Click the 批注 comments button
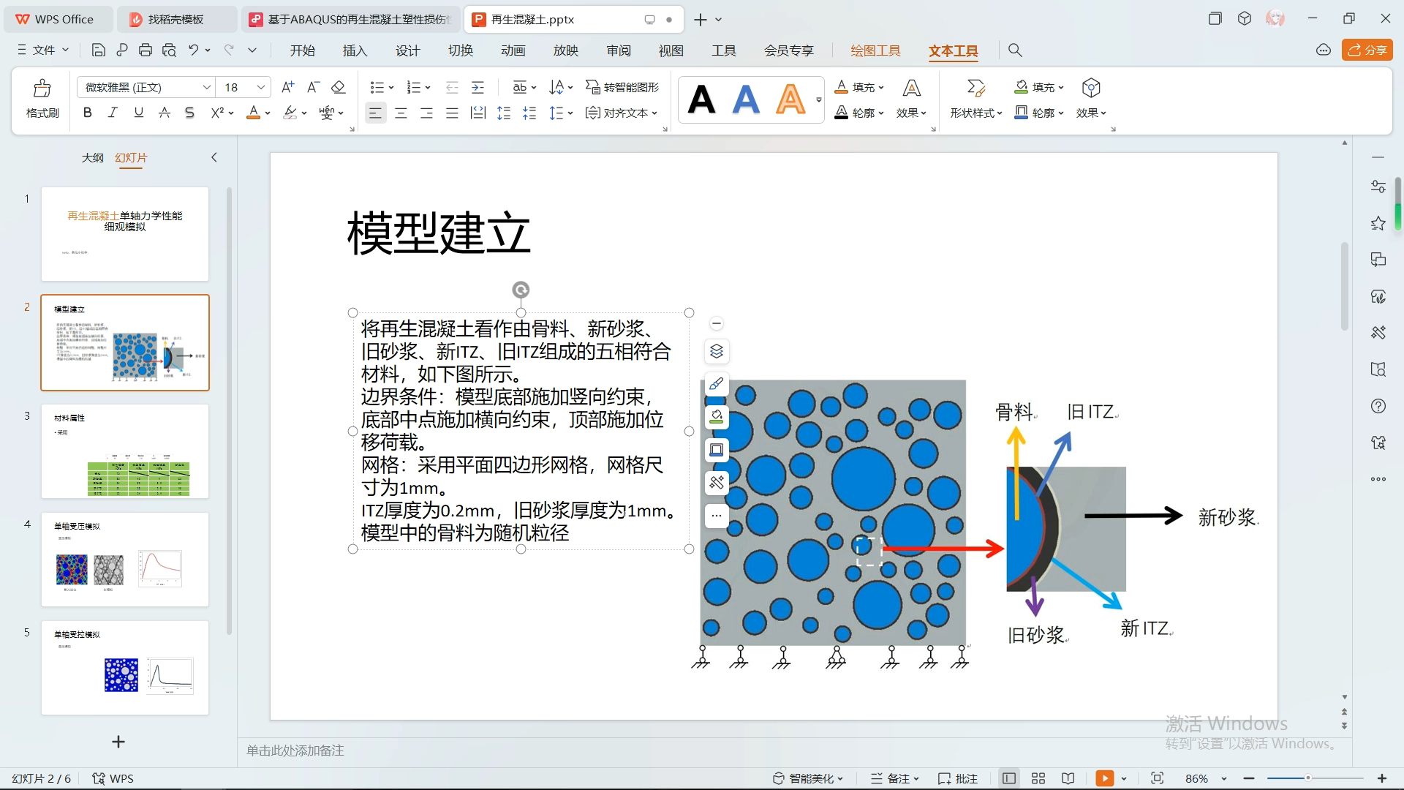This screenshot has width=1404, height=790. (958, 778)
